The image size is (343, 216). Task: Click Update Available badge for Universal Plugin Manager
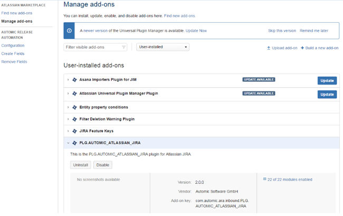pos(259,93)
